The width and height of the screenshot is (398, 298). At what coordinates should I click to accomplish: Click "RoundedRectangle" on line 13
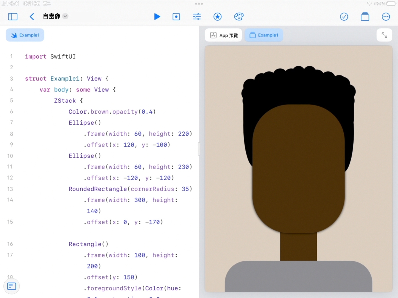pyautogui.click(x=98, y=189)
